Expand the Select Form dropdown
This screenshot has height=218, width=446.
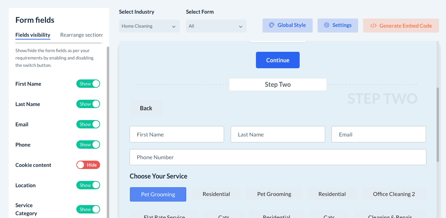point(216,26)
